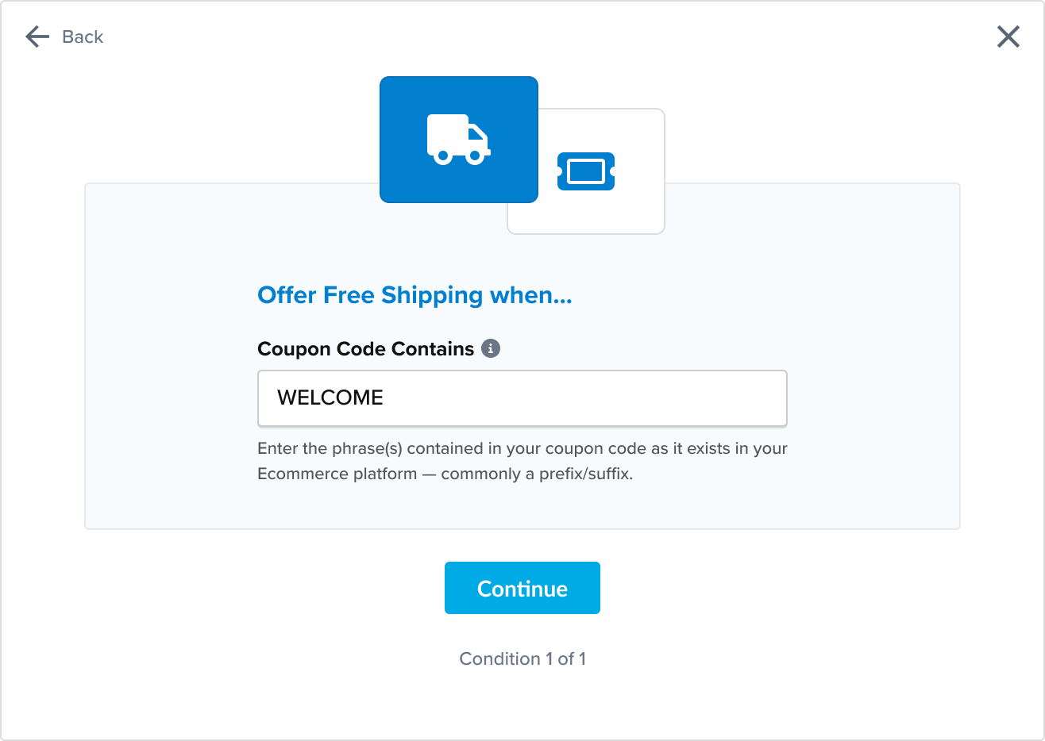The width and height of the screenshot is (1045, 741).
Task: Click the info icon beside Coupon Code Contains
Action: (x=491, y=348)
